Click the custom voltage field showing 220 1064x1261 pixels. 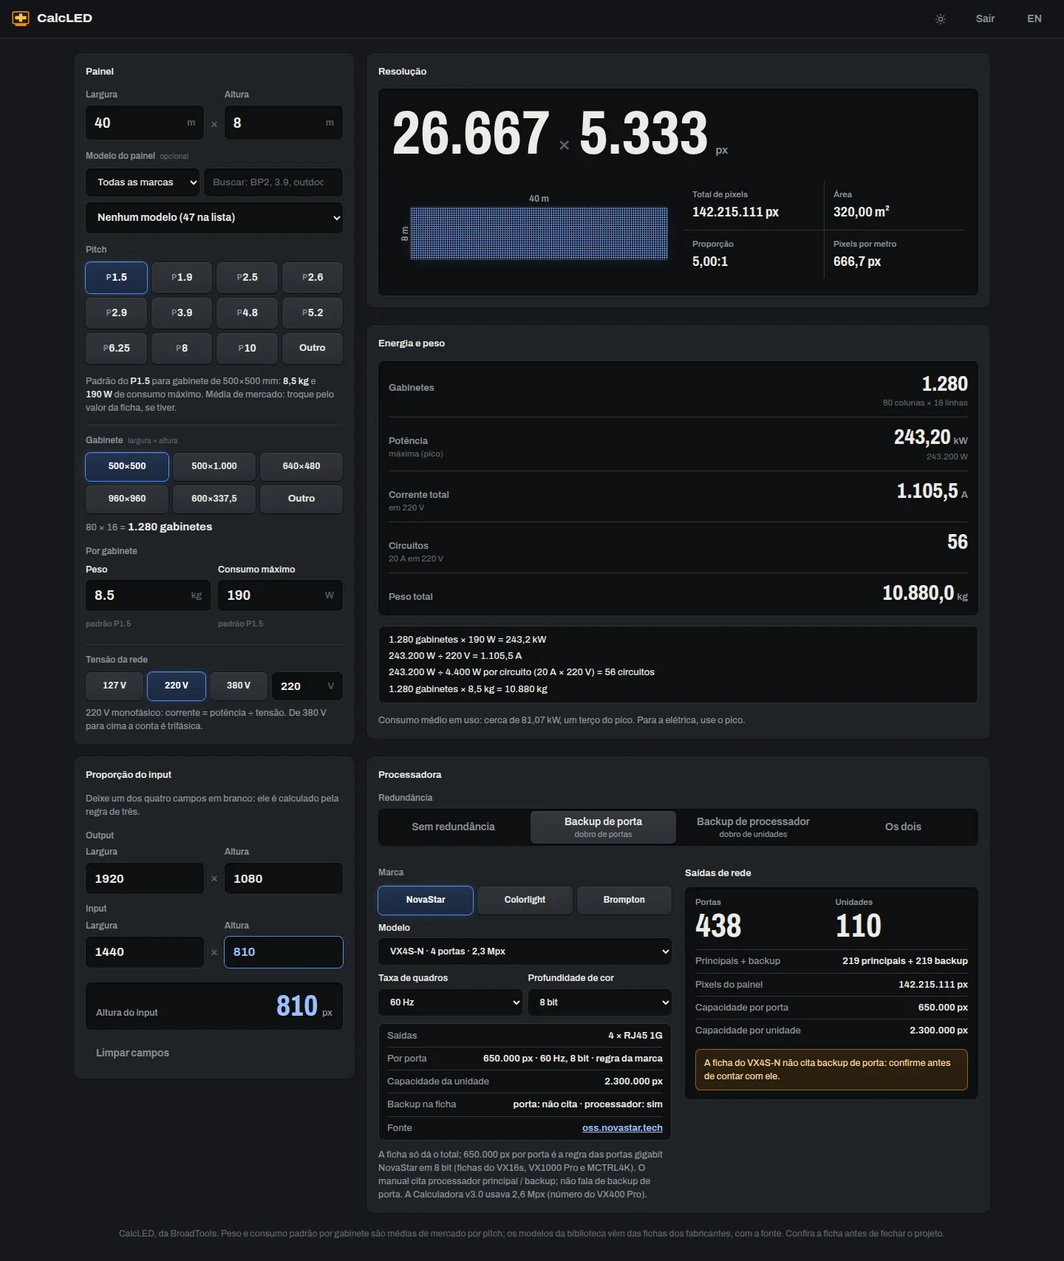pos(307,686)
